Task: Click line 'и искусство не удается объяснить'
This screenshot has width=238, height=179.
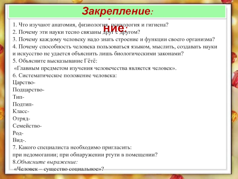Action: click(98, 54)
